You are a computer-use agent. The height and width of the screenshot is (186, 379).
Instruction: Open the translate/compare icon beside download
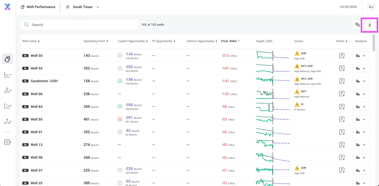click(358, 25)
